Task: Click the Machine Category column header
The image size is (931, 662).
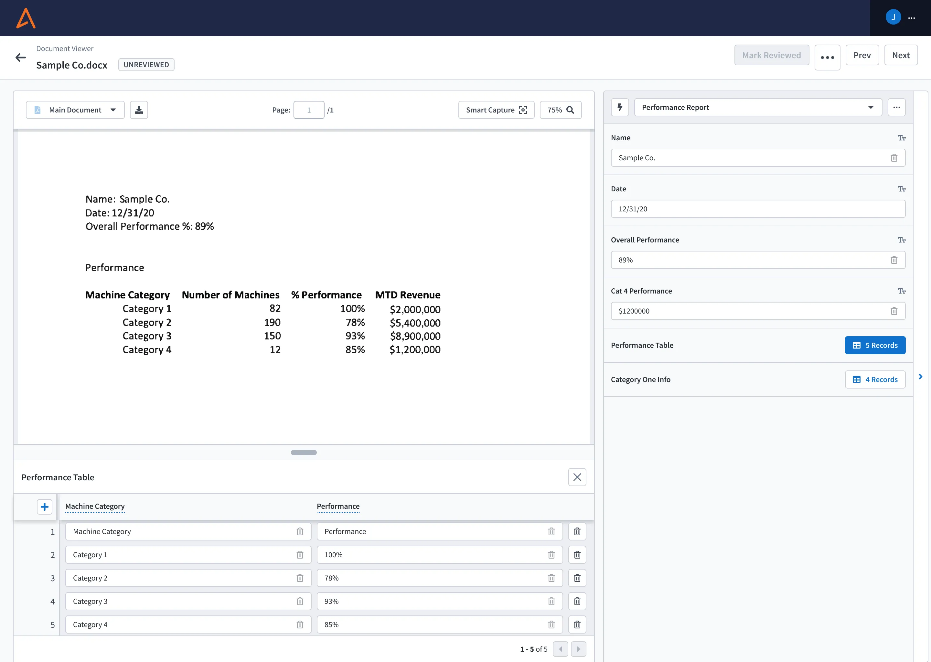Action: [x=95, y=506]
